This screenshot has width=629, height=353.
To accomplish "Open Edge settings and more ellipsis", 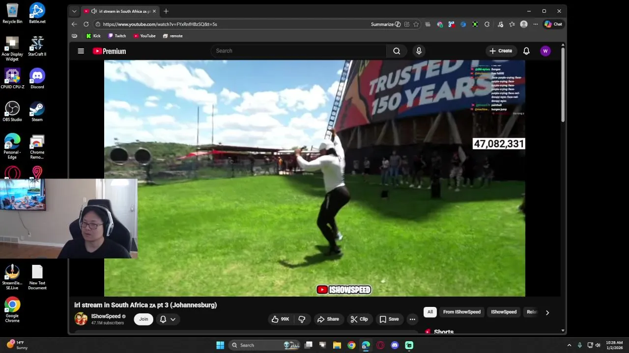I will 536,24.
